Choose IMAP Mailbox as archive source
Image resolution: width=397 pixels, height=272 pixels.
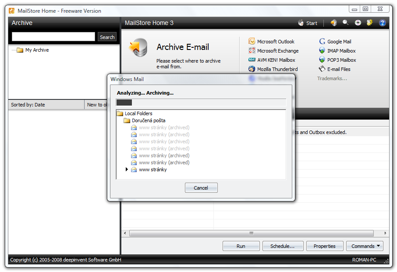pyautogui.click(x=341, y=51)
